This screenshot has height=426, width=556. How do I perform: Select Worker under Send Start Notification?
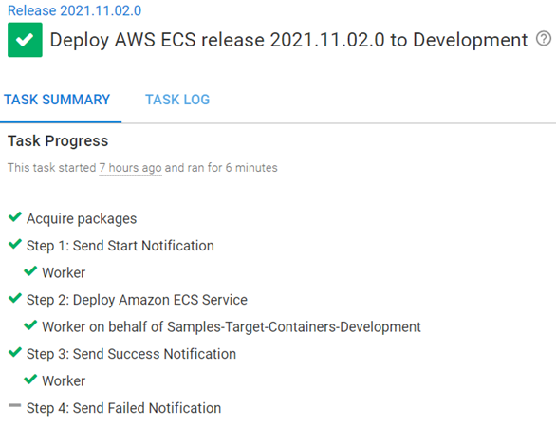tap(64, 272)
